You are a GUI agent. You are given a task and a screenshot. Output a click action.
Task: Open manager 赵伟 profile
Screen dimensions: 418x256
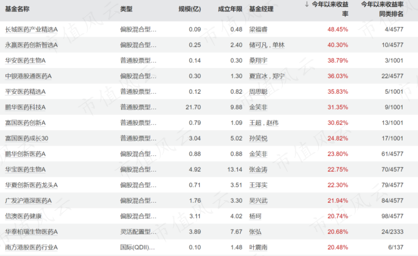272,123
